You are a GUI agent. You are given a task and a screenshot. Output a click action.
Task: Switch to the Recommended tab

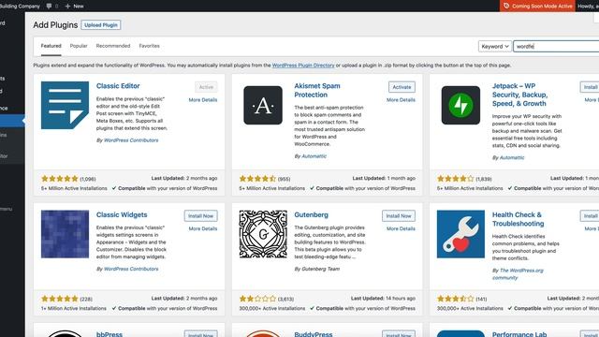click(113, 46)
